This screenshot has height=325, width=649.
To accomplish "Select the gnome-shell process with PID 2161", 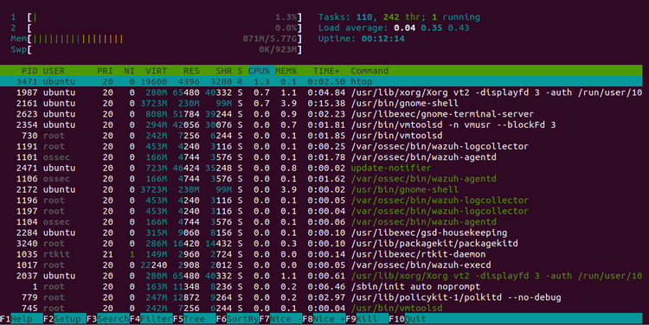I will (321, 103).
